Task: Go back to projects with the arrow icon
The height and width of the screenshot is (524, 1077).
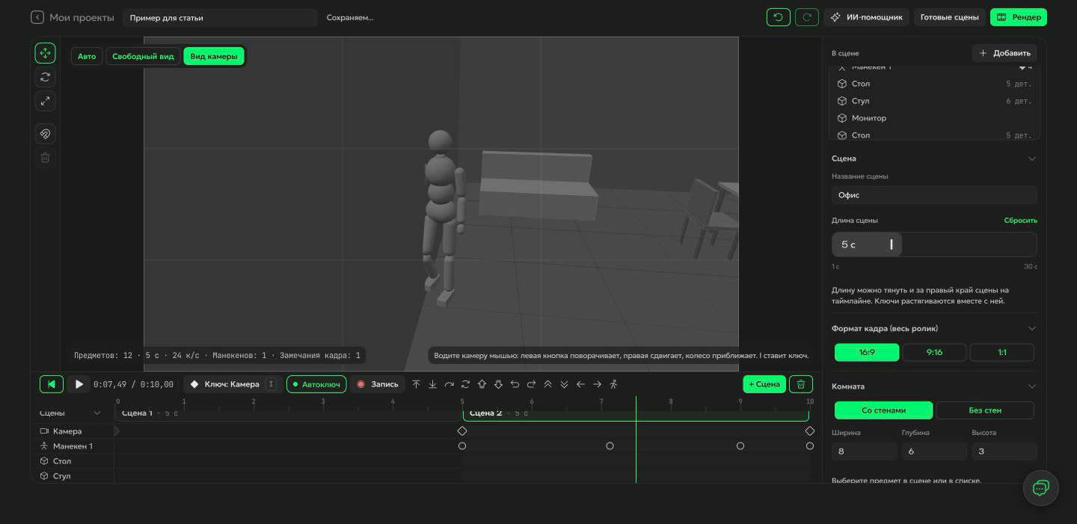Action: (x=37, y=17)
